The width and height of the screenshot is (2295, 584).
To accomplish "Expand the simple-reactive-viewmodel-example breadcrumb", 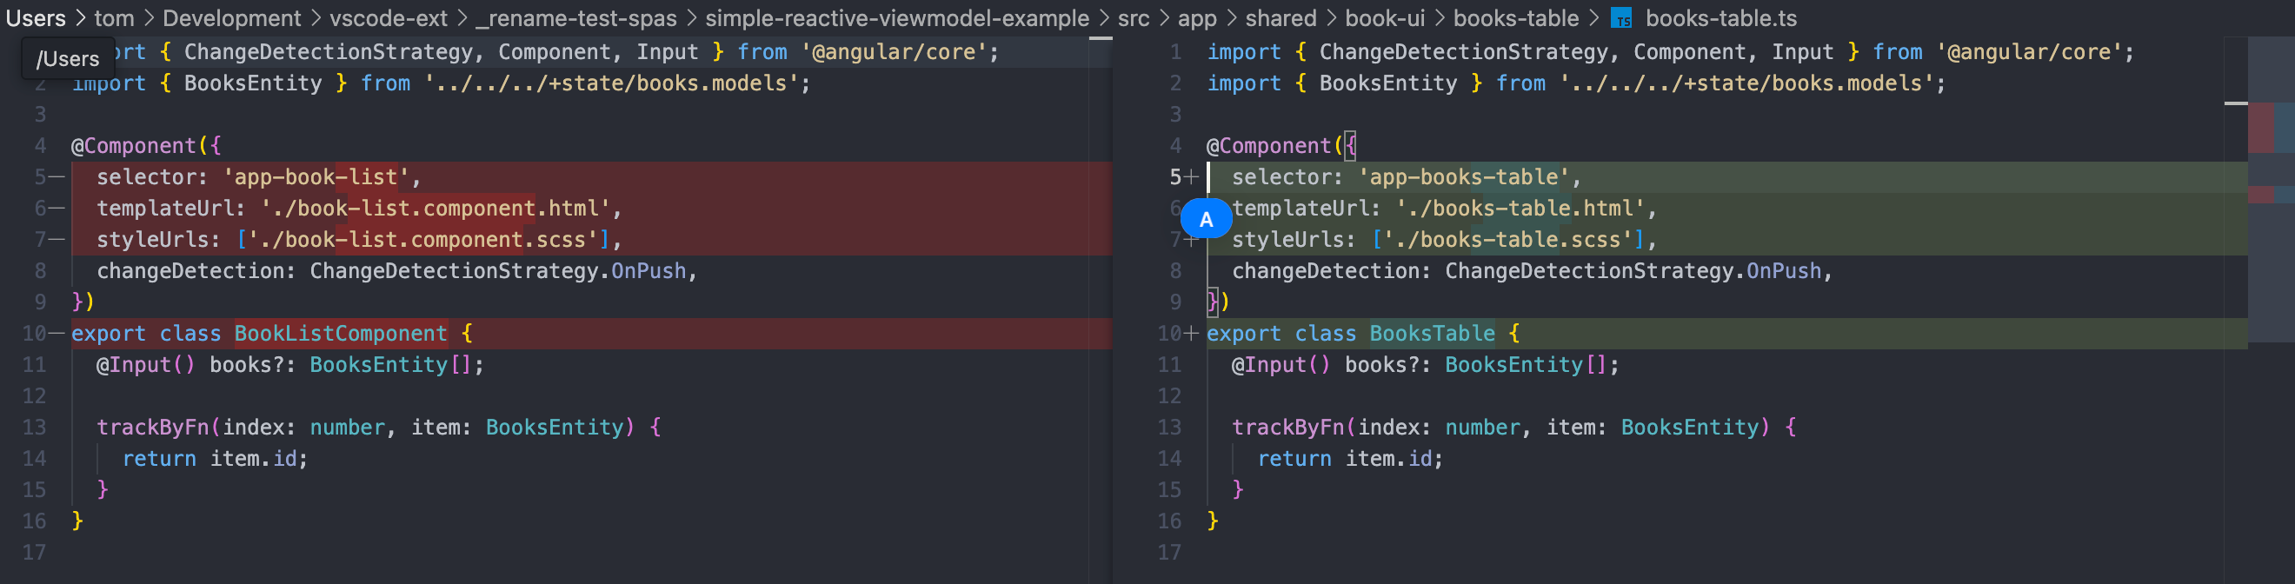I will pyautogui.click(x=897, y=19).
